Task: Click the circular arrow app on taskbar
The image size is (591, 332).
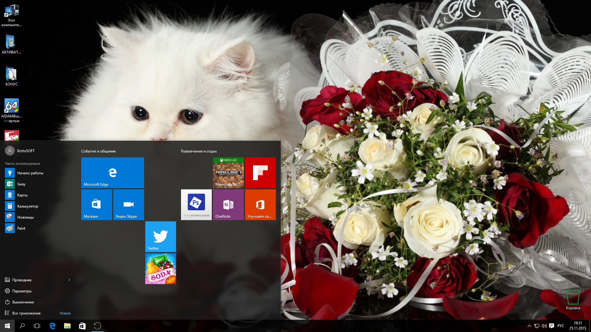Action: coord(97,326)
